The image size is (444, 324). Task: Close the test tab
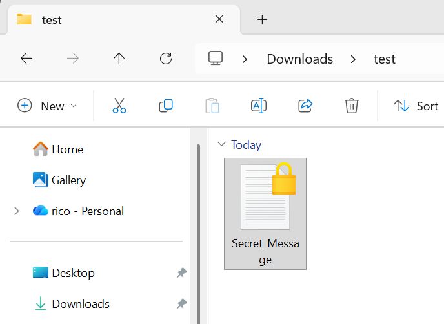click(219, 19)
